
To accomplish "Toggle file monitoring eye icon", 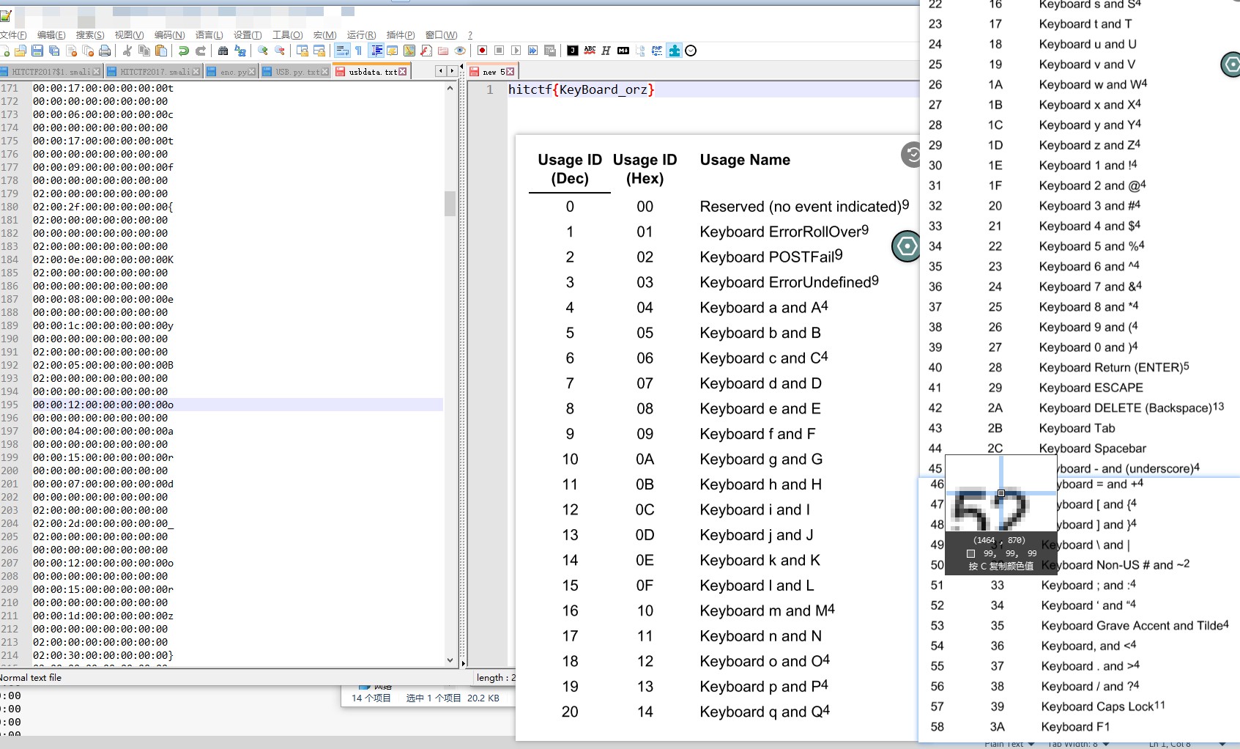I will 460,51.
